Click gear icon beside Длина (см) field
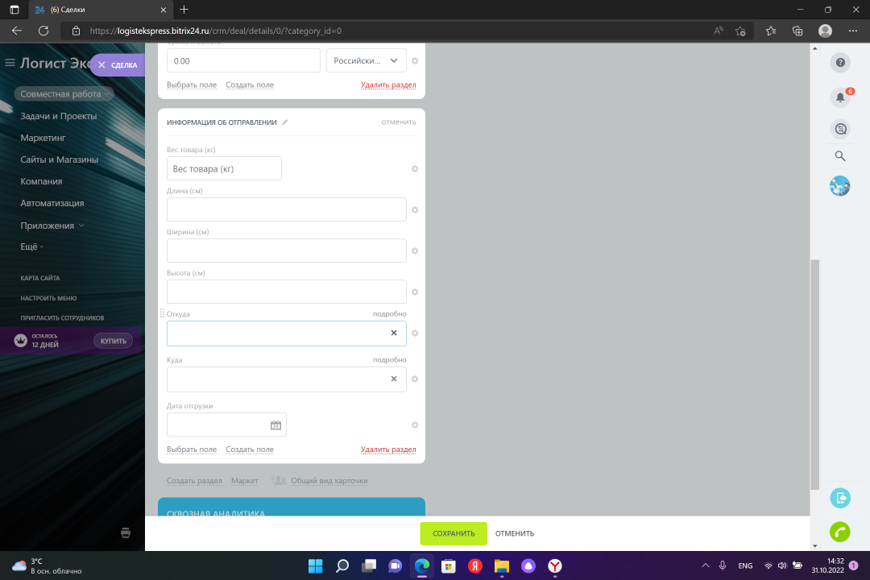The image size is (870, 580). (415, 209)
